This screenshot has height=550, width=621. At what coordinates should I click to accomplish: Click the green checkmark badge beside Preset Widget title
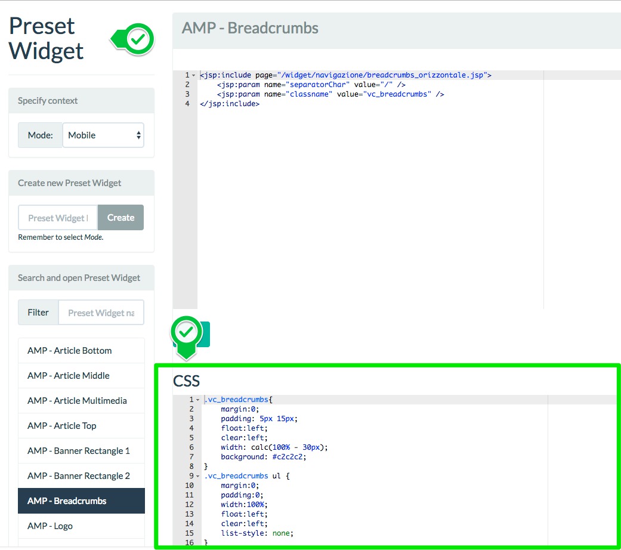(x=138, y=40)
